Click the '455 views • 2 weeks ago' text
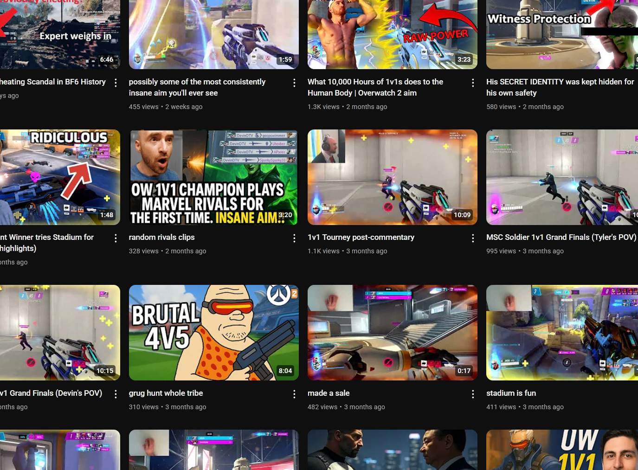This screenshot has height=470, width=638. click(x=166, y=107)
